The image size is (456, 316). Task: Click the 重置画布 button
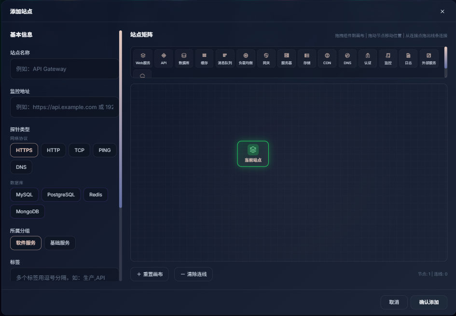coord(150,274)
